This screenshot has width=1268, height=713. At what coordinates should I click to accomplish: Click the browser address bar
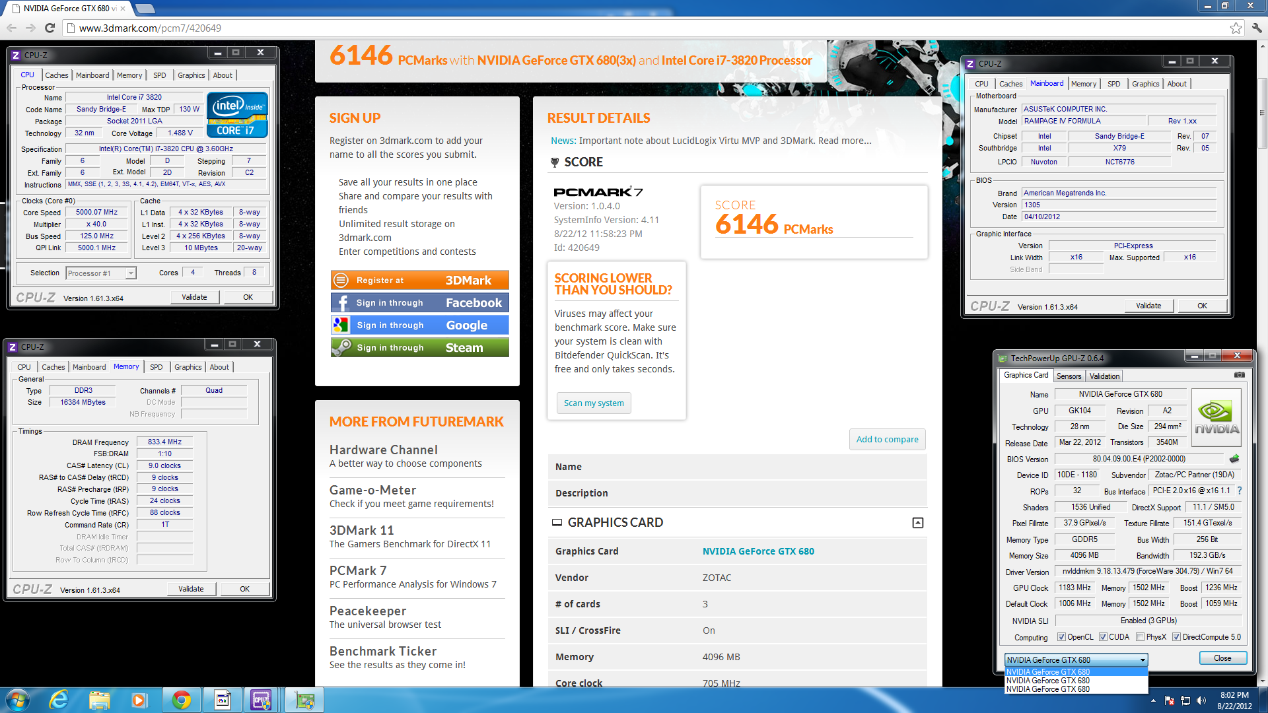[647, 28]
